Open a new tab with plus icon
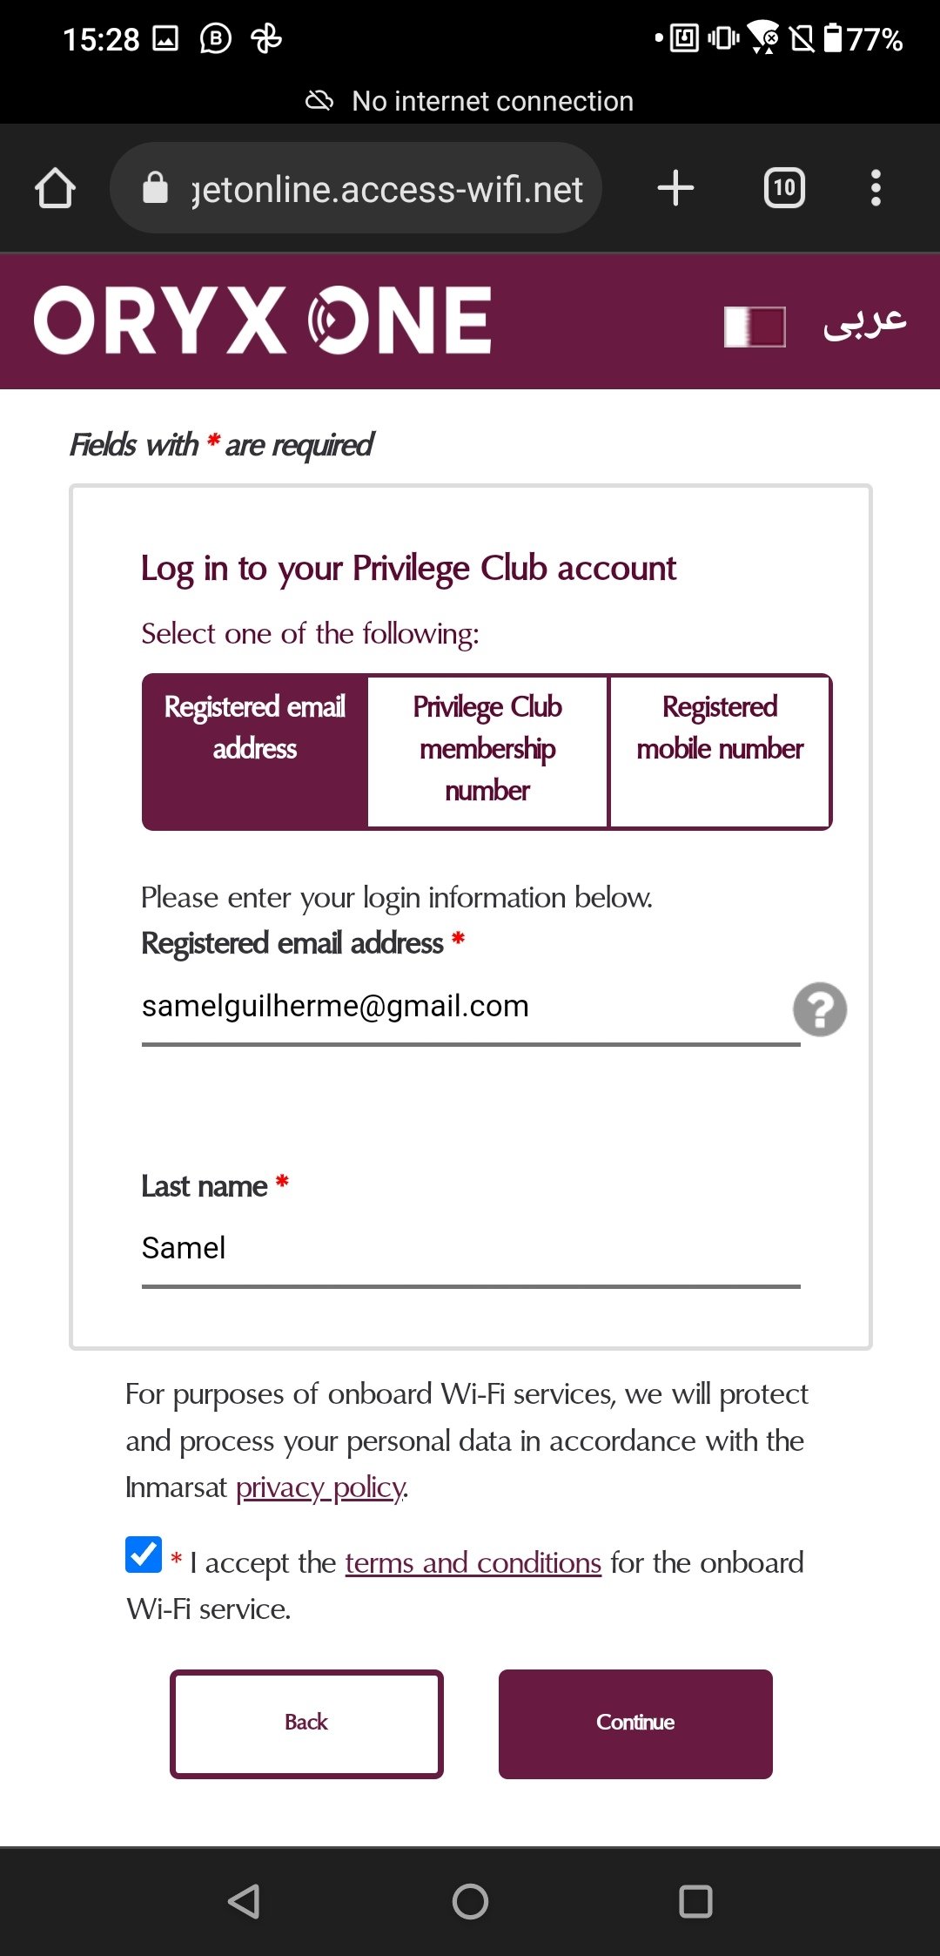The height and width of the screenshot is (1956, 940). [675, 188]
